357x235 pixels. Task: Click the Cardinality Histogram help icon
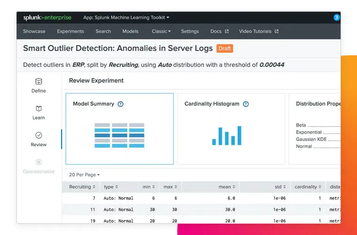pyautogui.click(x=246, y=104)
